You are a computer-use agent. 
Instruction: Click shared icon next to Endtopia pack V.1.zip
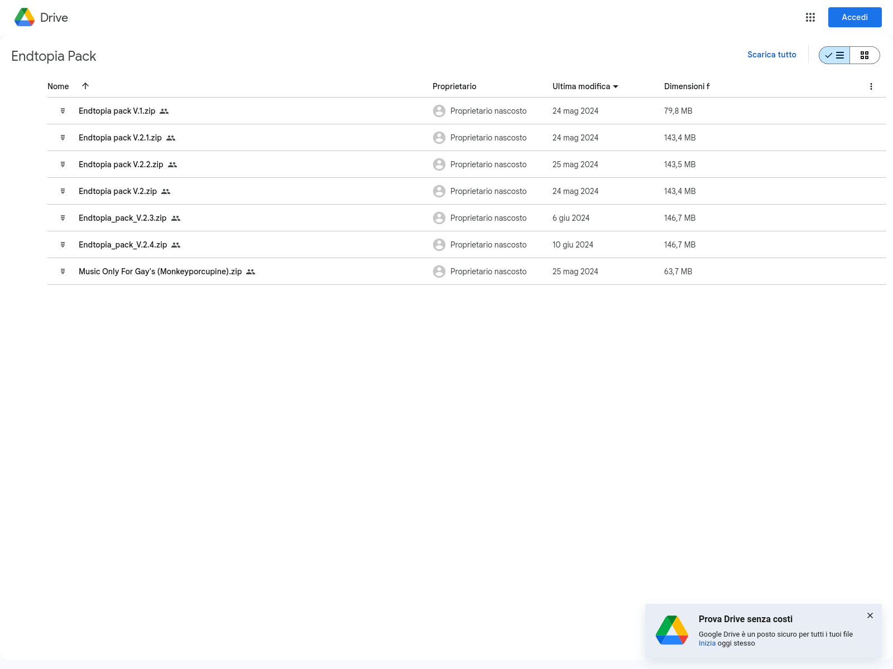[164, 111]
